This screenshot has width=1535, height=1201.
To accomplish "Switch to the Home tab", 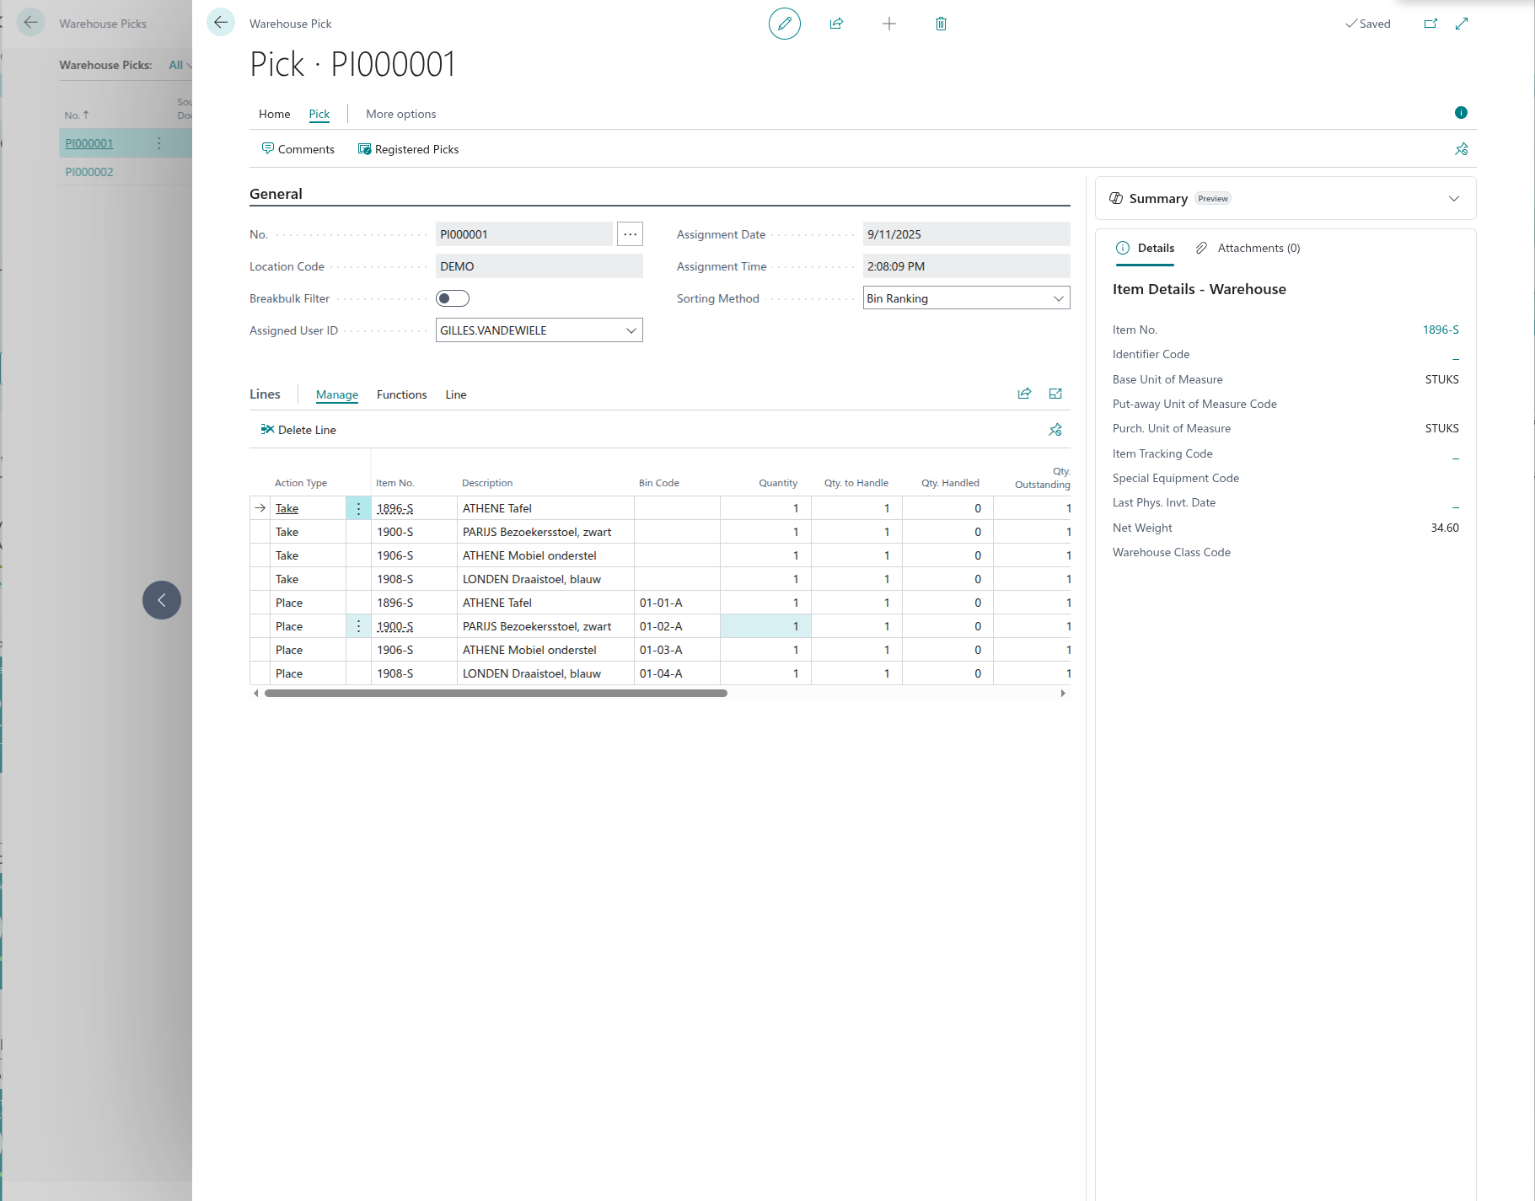I will 274,114.
